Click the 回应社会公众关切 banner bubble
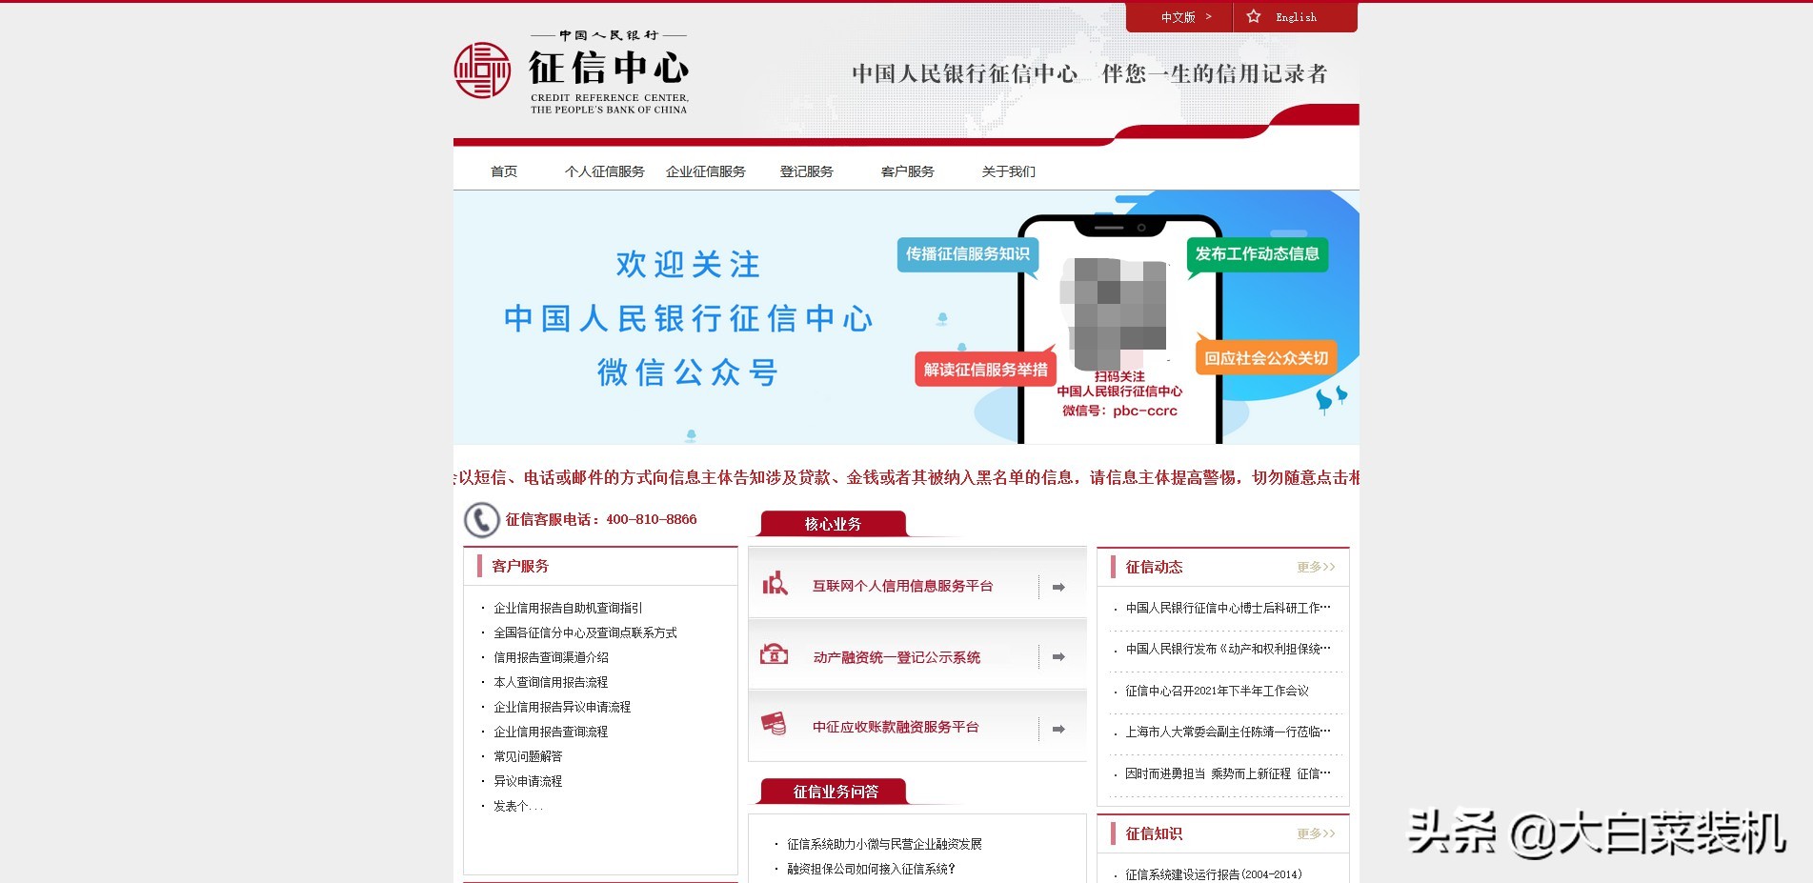The width and height of the screenshot is (1813, 883). pyautogui.click(x=1266, y=358)
